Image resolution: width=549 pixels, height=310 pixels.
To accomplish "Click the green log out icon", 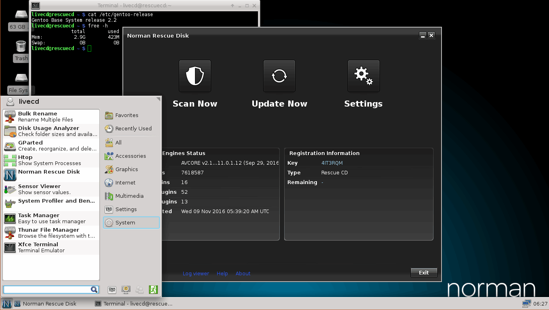I will 153,289.
